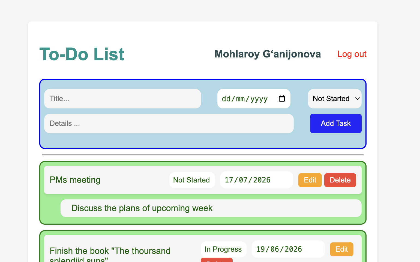Click the In Progress status badge
Screen dimensions: 420x262
tap(223, 249)
